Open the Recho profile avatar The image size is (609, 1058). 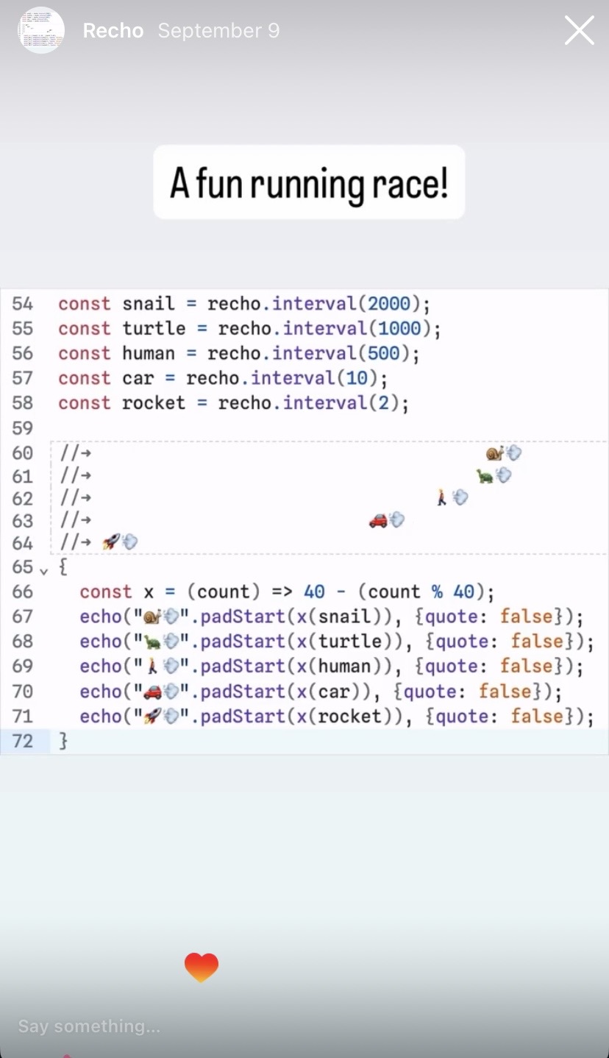click(x=41, y=31)
